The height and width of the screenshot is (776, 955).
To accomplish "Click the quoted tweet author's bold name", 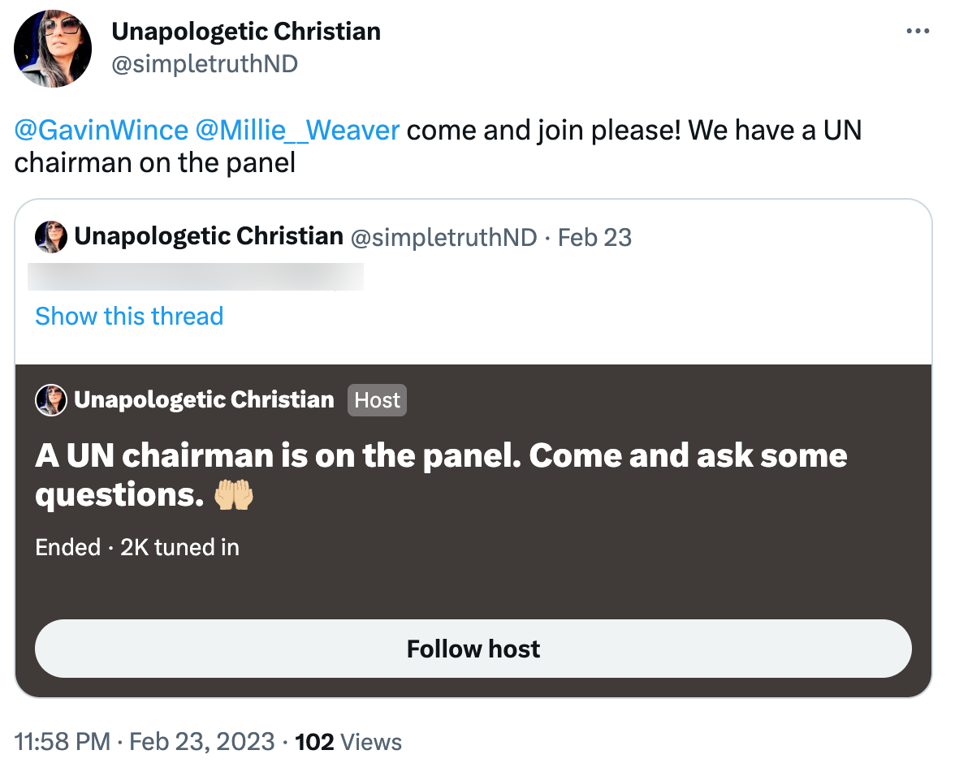I will pyautogui.click(x=207, y=237).
